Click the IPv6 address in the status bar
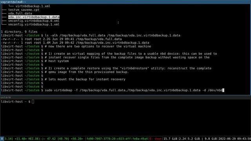Viewport: 251px width, 141px height. (x=117, y=139)
